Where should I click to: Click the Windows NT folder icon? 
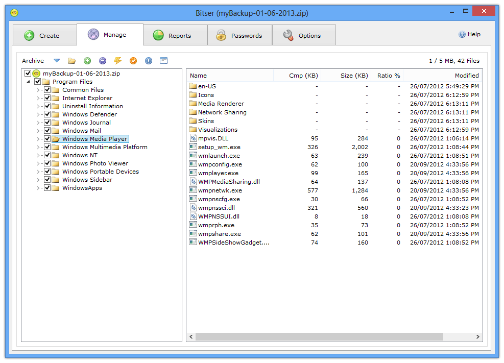coord(56,156)
